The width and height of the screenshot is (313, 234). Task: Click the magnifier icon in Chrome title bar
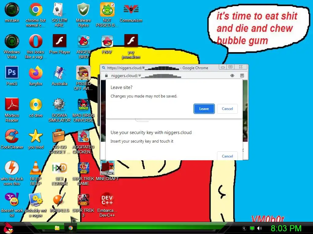[104, 68]
